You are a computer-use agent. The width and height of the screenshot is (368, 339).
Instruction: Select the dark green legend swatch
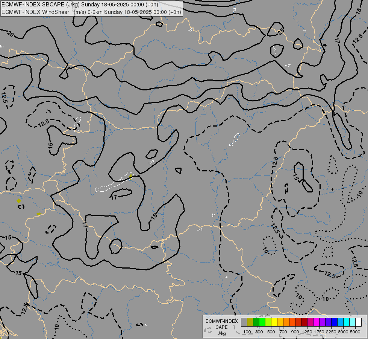pyautogui.click(x=256, y=322)
